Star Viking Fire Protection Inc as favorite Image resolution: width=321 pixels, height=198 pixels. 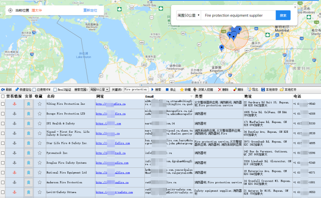click(40, 104)
